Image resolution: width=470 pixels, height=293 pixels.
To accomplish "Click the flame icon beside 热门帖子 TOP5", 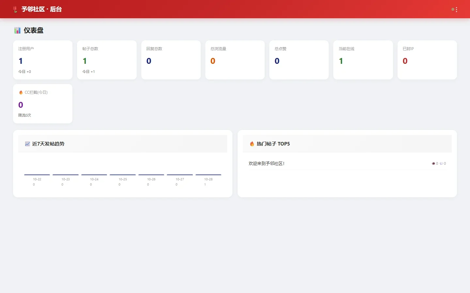I will pos(252,144).
